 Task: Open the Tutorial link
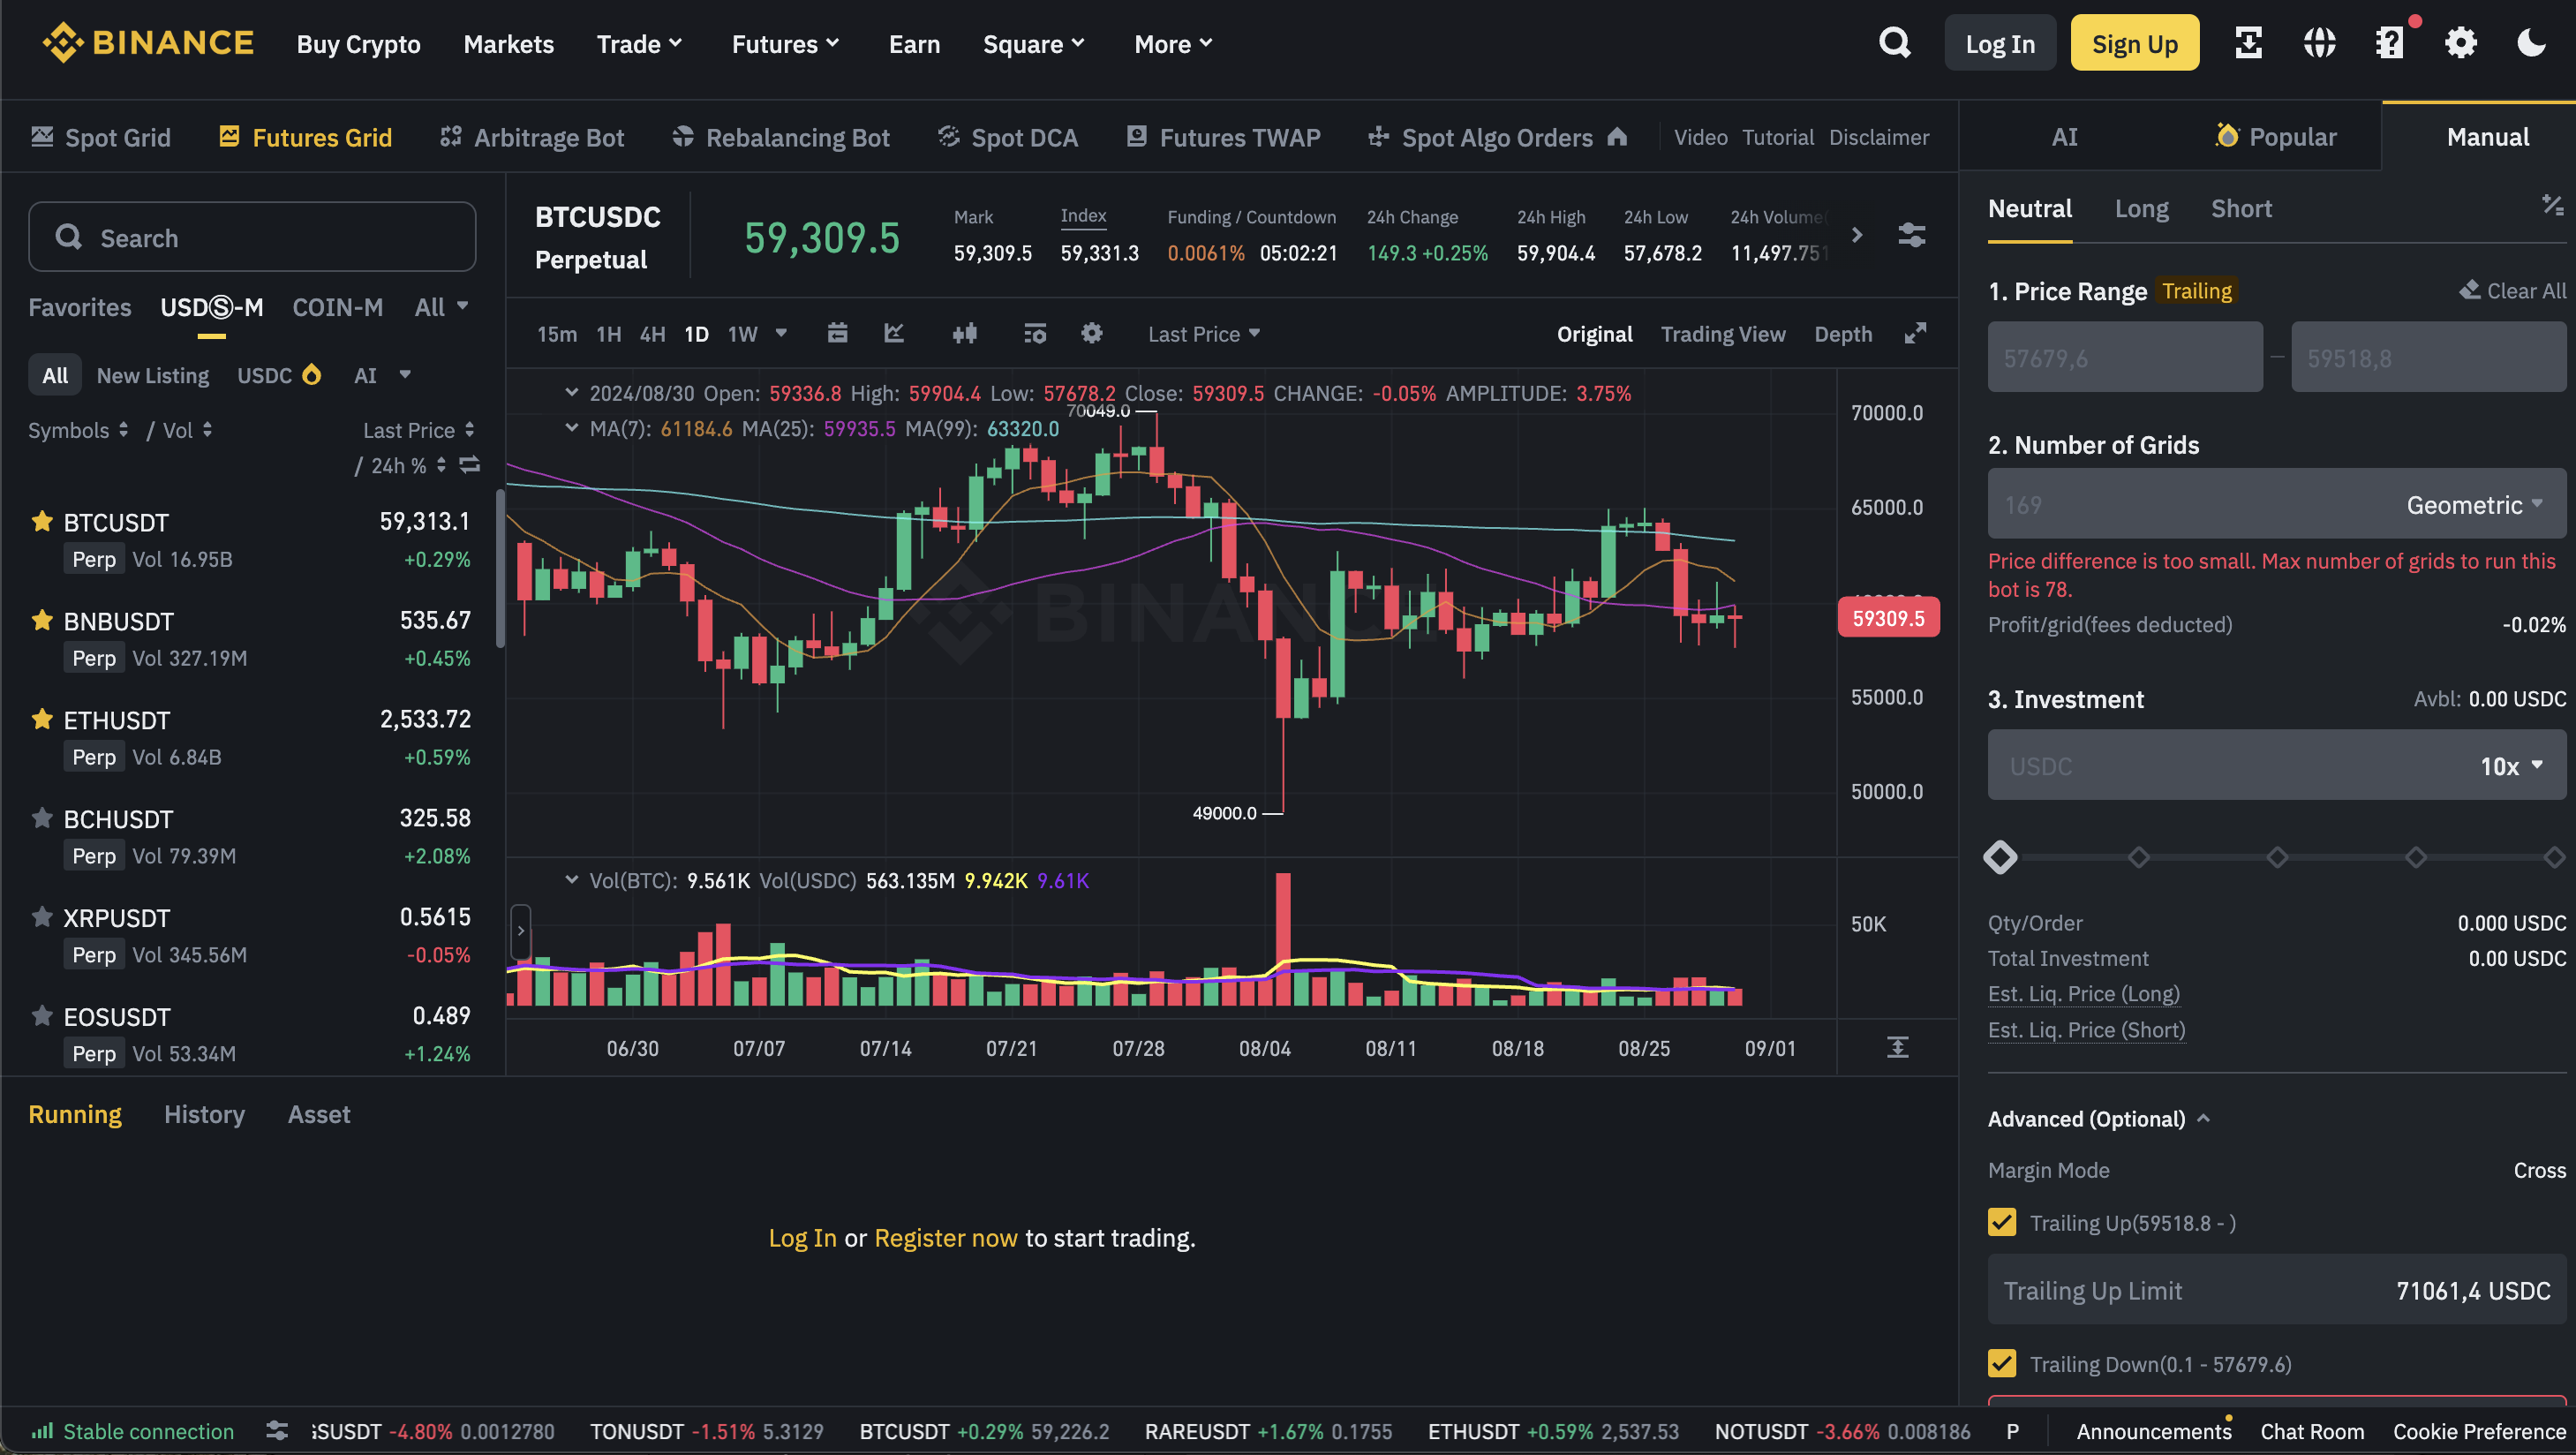(x=1777, y=136)
